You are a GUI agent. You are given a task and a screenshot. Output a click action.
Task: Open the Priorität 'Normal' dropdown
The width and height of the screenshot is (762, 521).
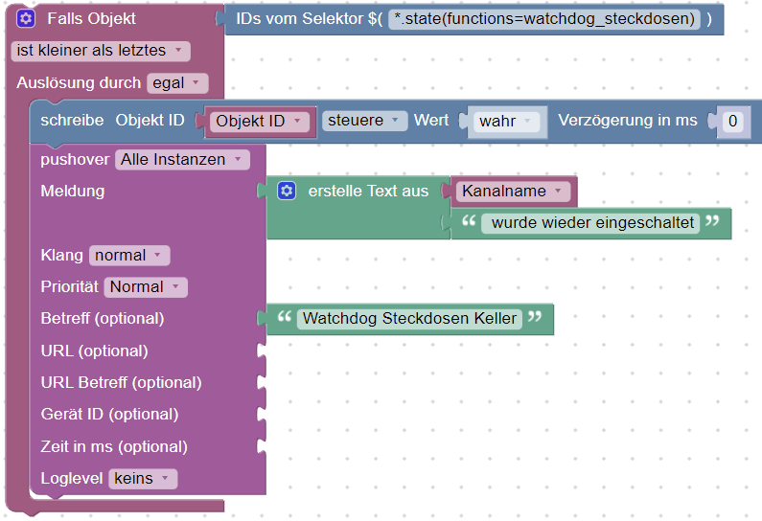coord(145,287)
